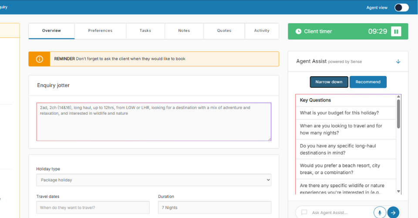Toggle the Agent view switch

pyautogui.click(x=401, y=7)
